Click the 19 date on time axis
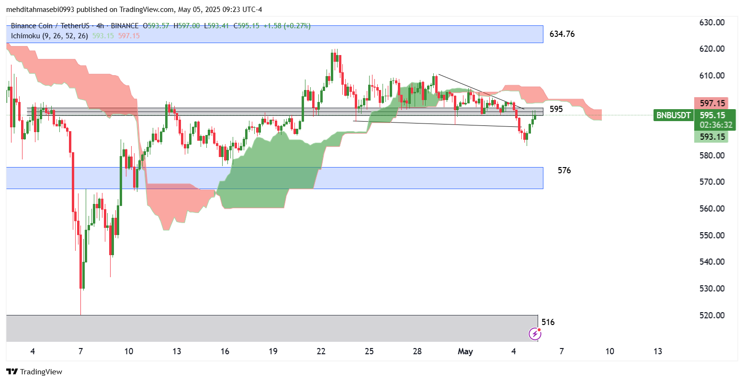 273,351
